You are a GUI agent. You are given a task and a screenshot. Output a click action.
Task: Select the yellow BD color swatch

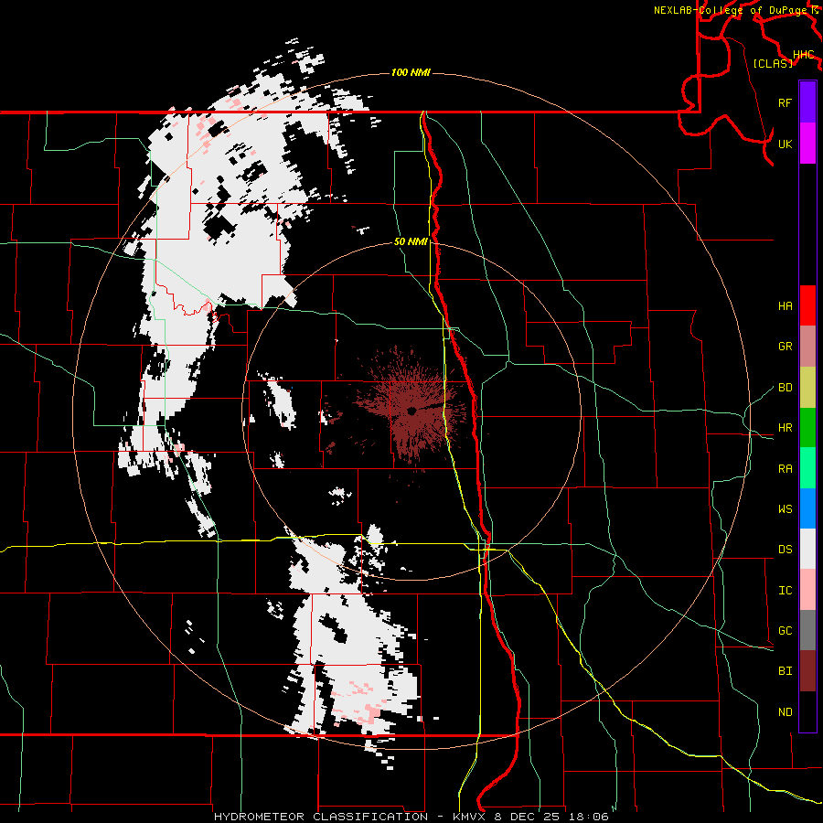click(807, 387)
